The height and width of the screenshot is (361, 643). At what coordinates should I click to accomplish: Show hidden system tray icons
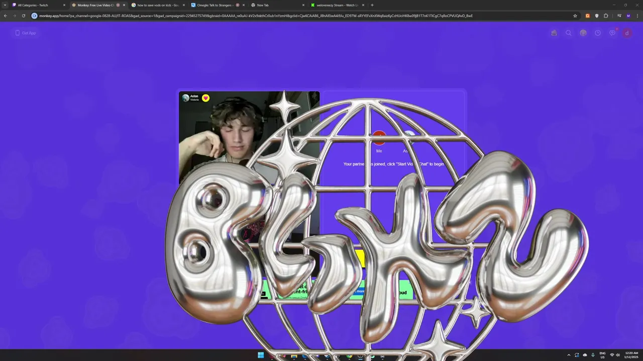point(569,355)
